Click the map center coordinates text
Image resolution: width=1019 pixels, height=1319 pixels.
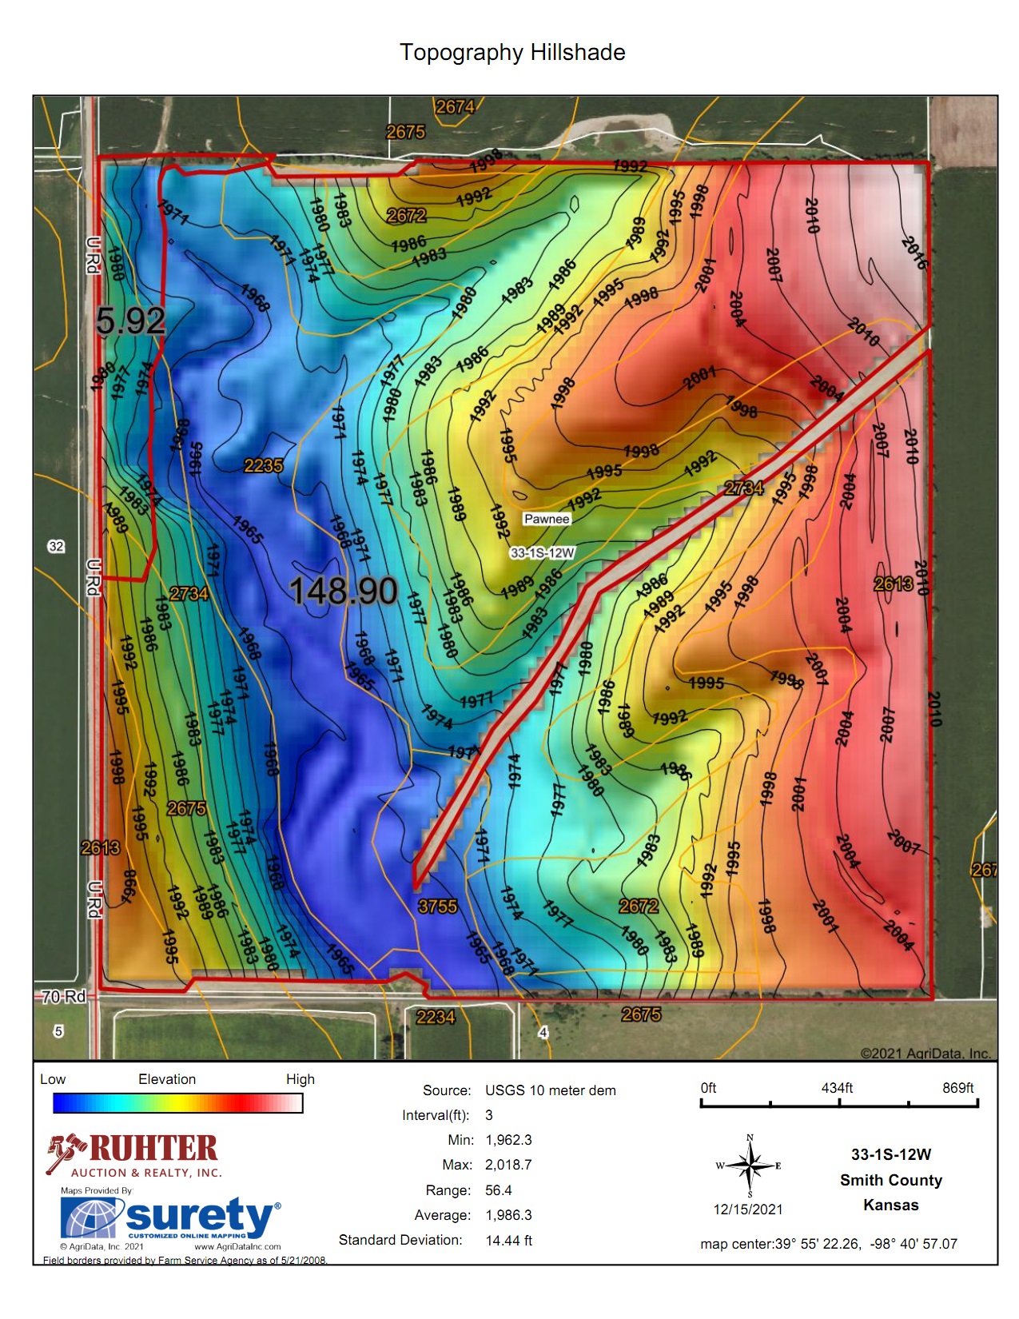tap(828, 1244)
